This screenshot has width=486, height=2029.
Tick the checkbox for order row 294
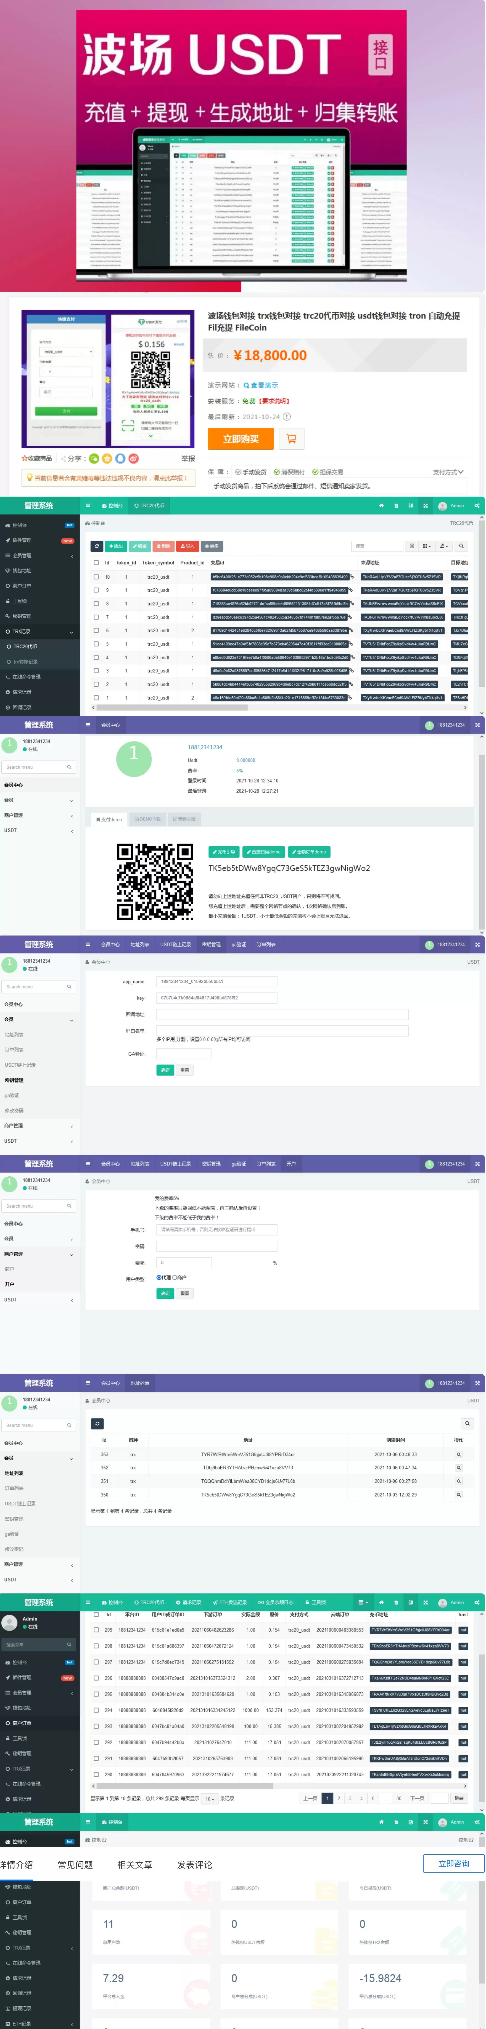tap(96, 1710)
